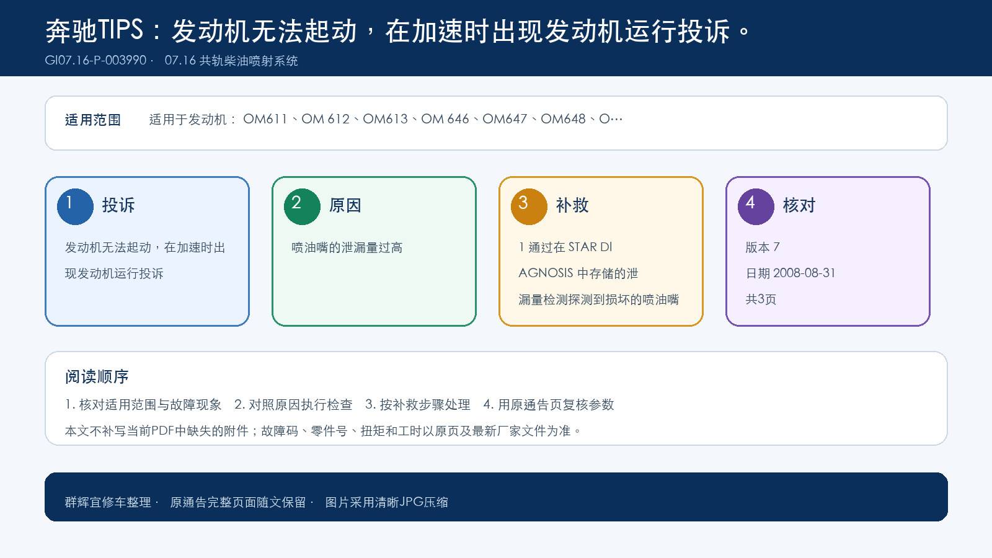Click the text 版本 7
Viewport: 992px width, 558px height.
(x=763, y=247)
